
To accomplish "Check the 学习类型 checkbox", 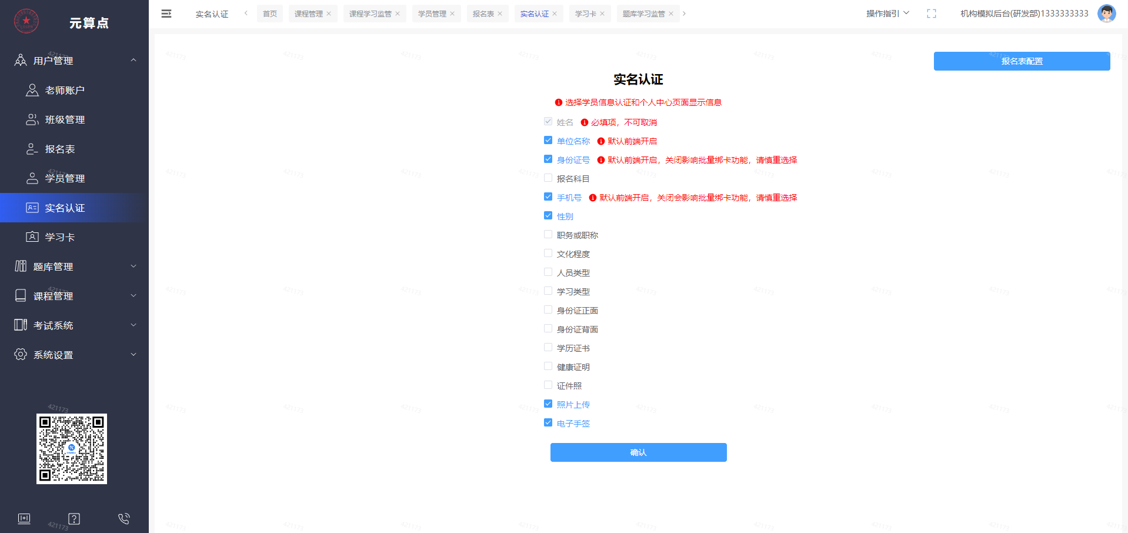I will (548, 291).
